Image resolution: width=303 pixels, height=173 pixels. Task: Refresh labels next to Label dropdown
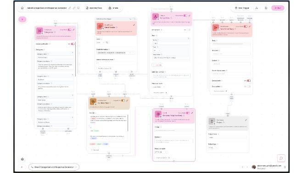(x=107, y=43)
